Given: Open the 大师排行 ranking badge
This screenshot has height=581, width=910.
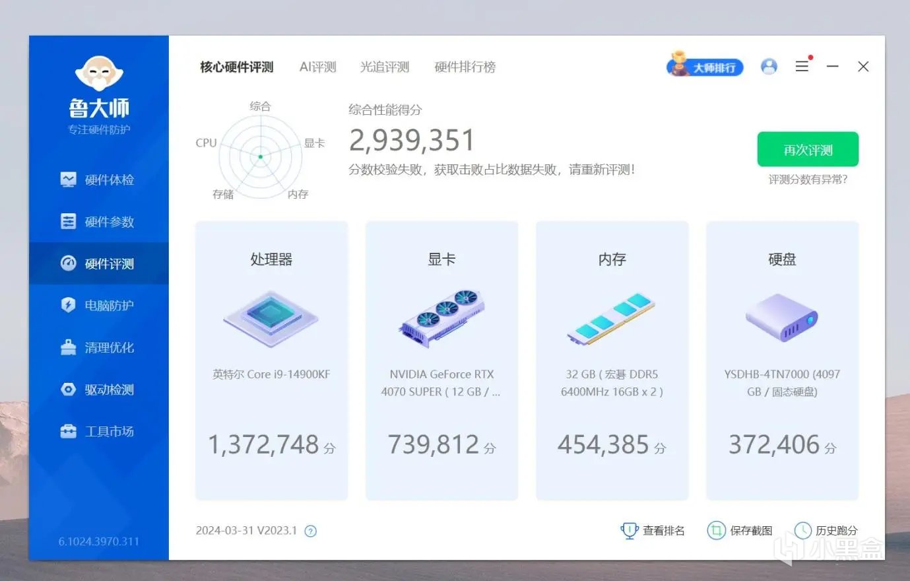Looking at the screenshot, I should click(705, 66).
